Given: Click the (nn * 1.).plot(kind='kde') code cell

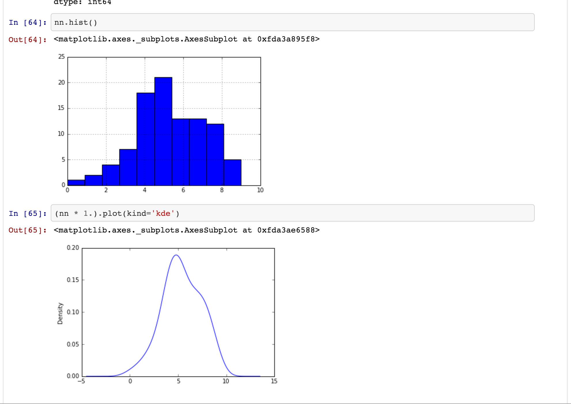Looking at the screenshot, I should (x=292, y=213).
